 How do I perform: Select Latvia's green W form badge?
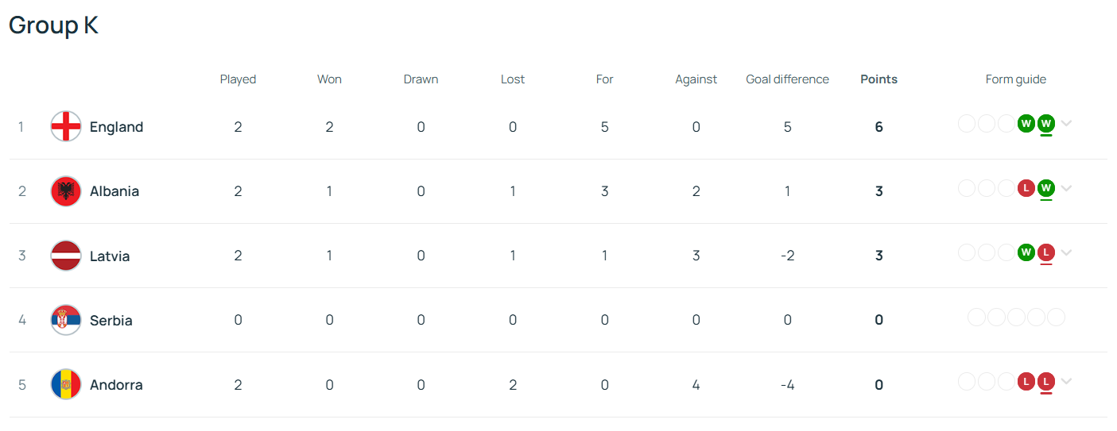1026,252
